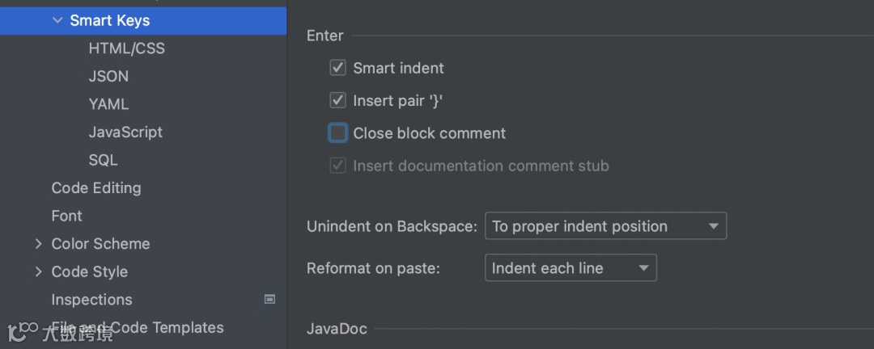Open Unindent on Backspace dropdown
874x349 pixels.
click(x=605, y=226)
